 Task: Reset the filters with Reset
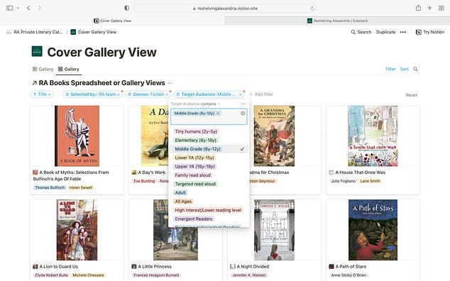point(411,95)
